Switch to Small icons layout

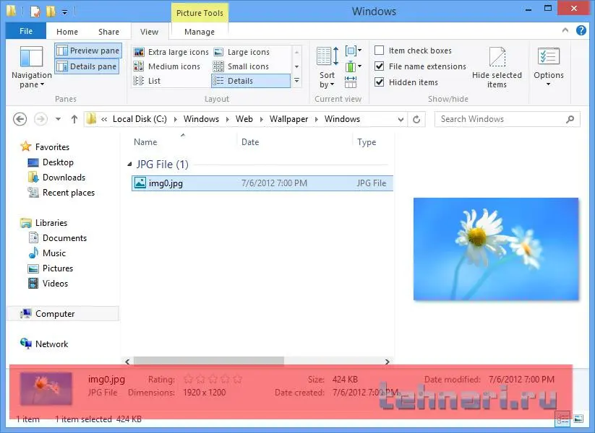pos(241,66)
